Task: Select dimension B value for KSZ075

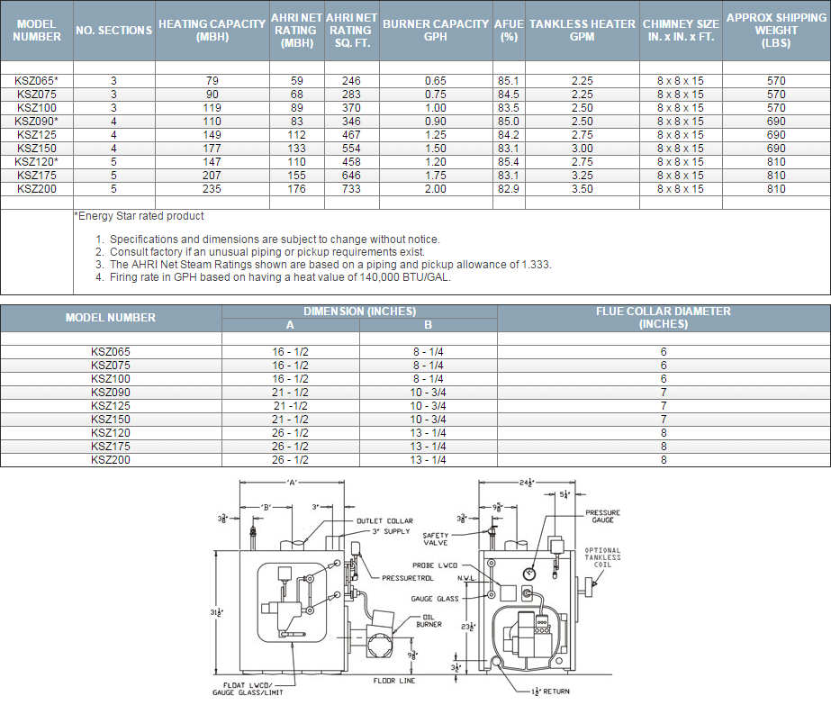Action: pos(429,366)
